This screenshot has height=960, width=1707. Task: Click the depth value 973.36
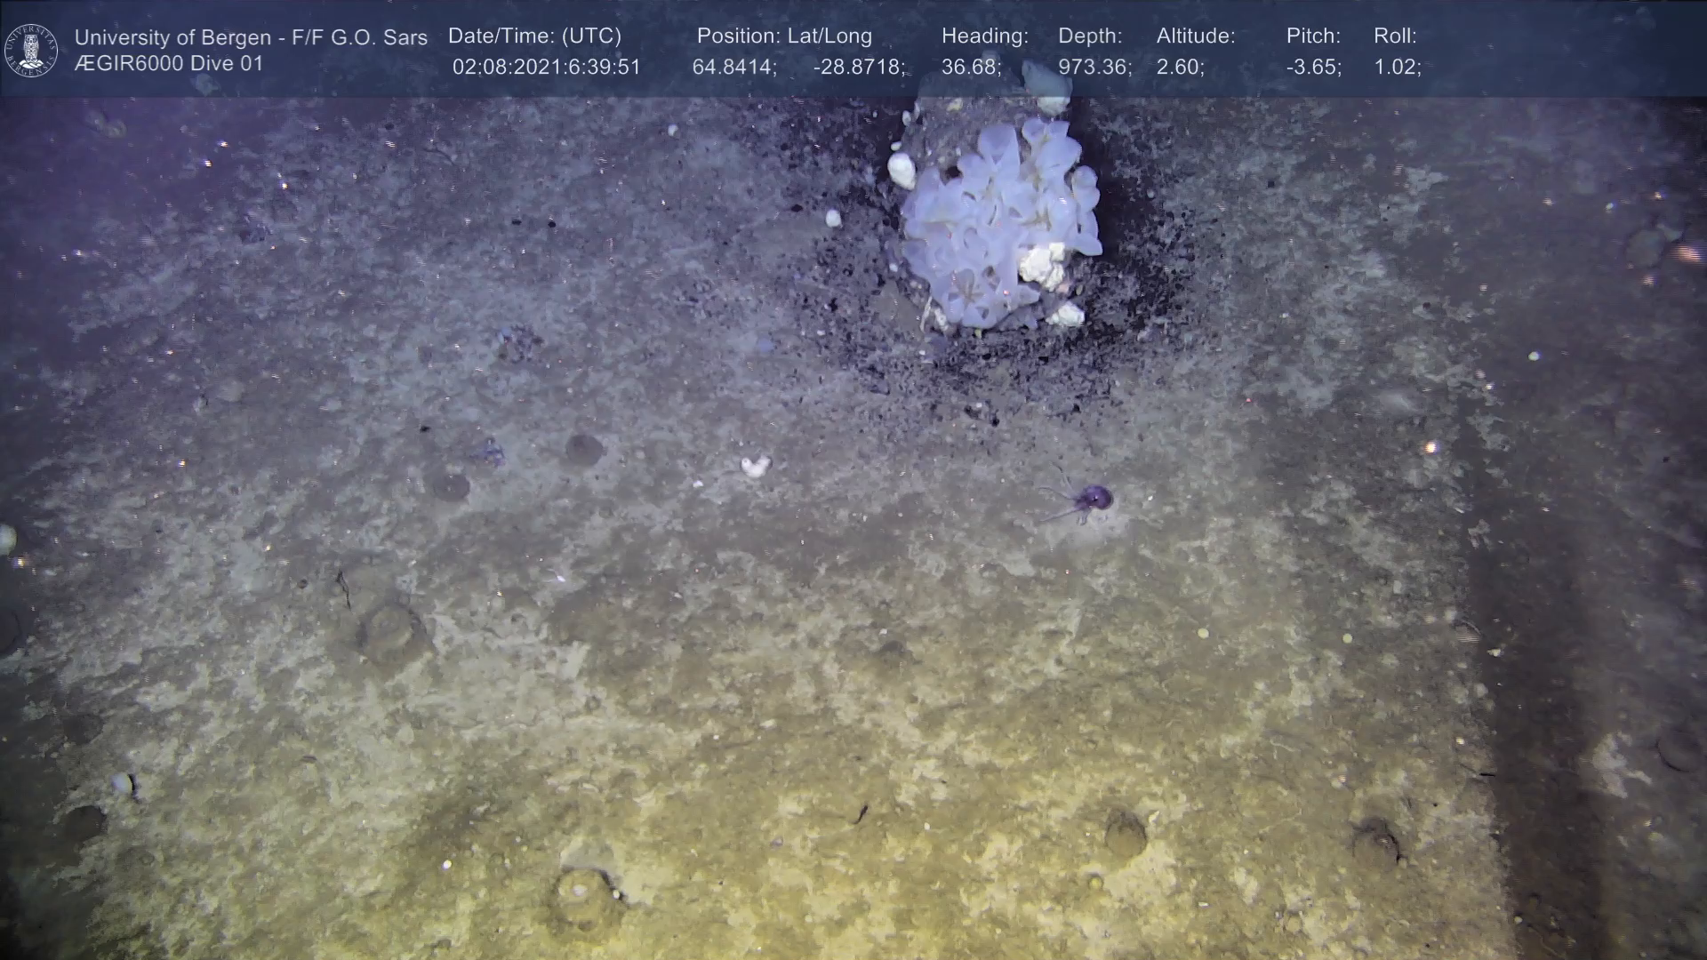pos(1094,68)
